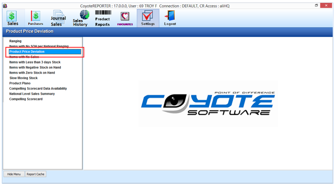Click the CoyoteREPORTER app icon in title bar
Screen dimensions: 336x187
click(5, 6)
